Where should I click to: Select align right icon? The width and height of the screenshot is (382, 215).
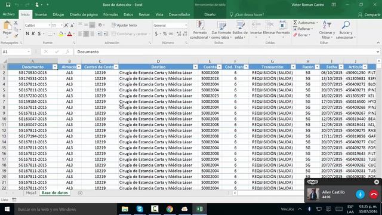click(92, 34)
